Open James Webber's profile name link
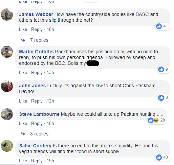 click(x=36, y=14)
